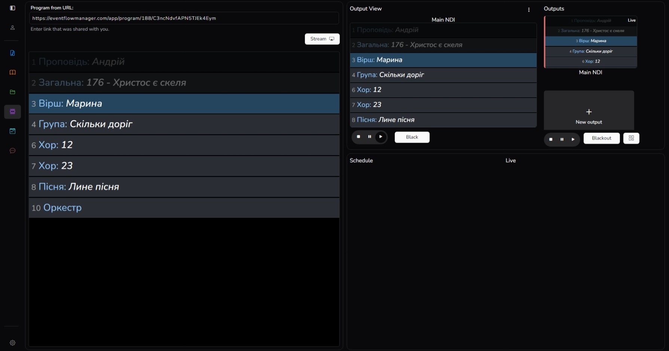Click the Live heading in the lower panel

click(511, 160)
